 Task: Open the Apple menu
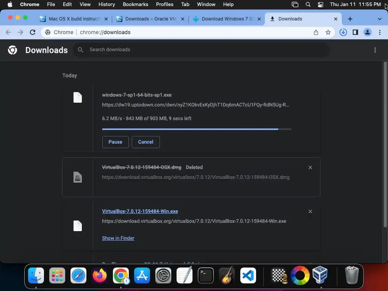coord(10,5)
